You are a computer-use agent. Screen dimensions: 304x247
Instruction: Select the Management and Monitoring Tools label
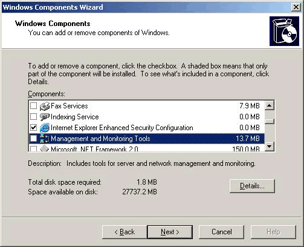100,139
